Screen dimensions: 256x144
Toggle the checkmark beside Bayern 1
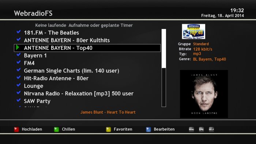pyautogui.click(x=19, y=55)
